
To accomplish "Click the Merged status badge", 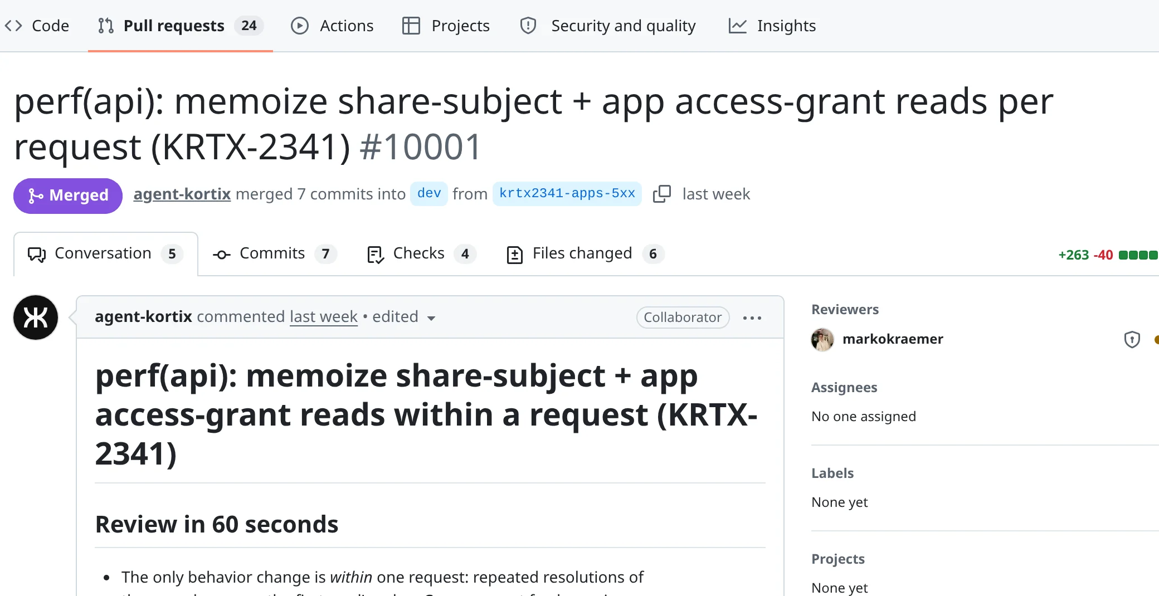I will [x=68, y=196].
